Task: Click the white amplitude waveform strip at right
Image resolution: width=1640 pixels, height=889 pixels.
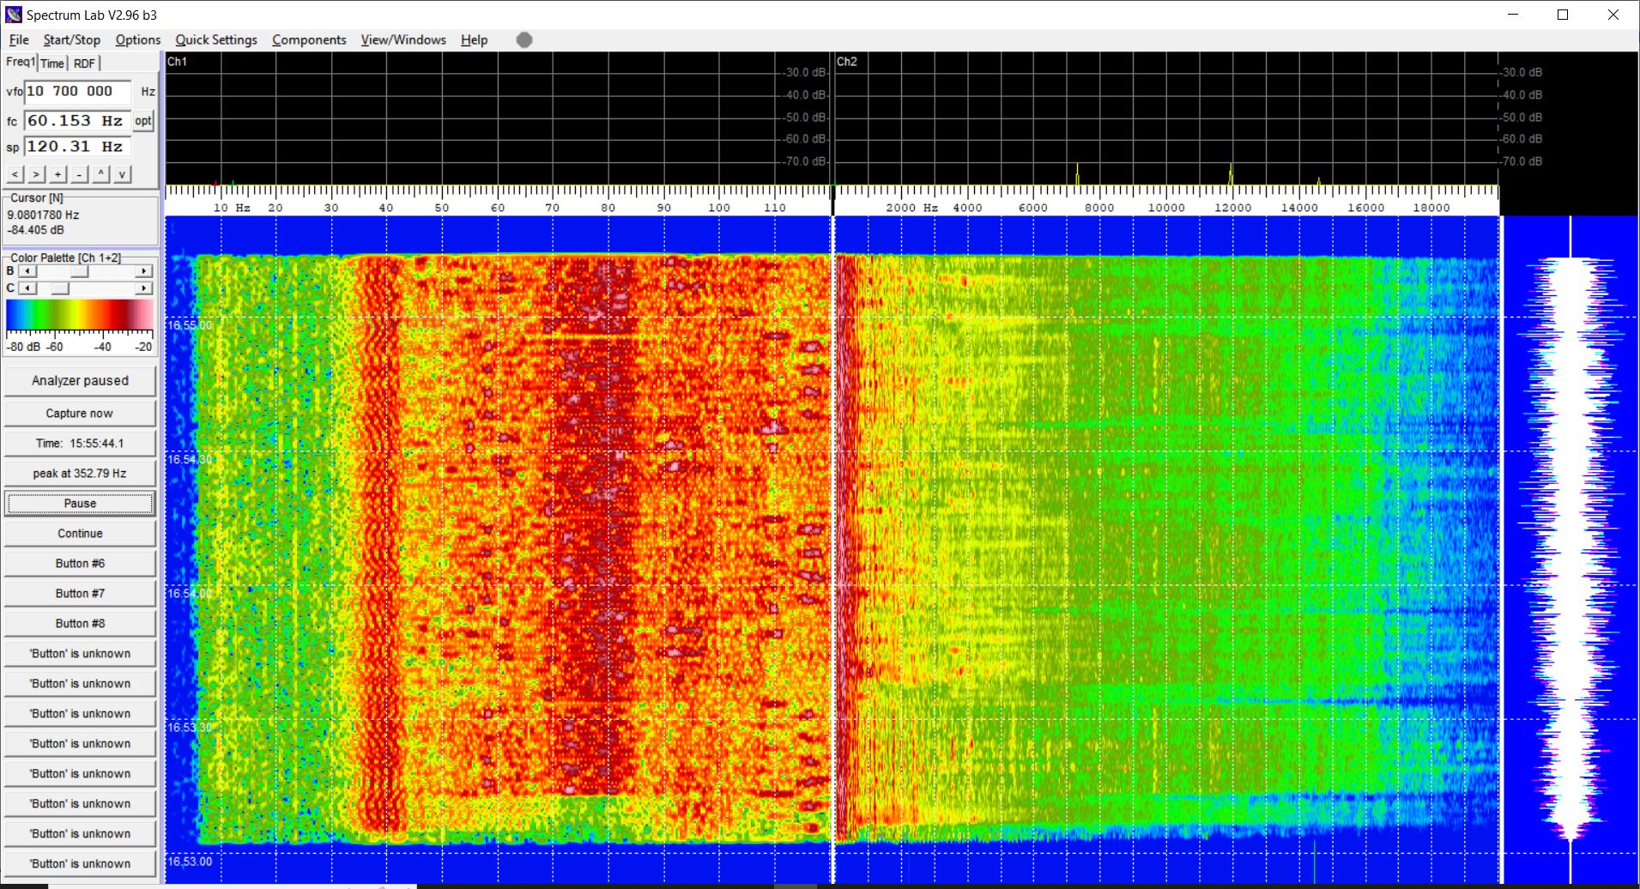Action: (1570, 549)
